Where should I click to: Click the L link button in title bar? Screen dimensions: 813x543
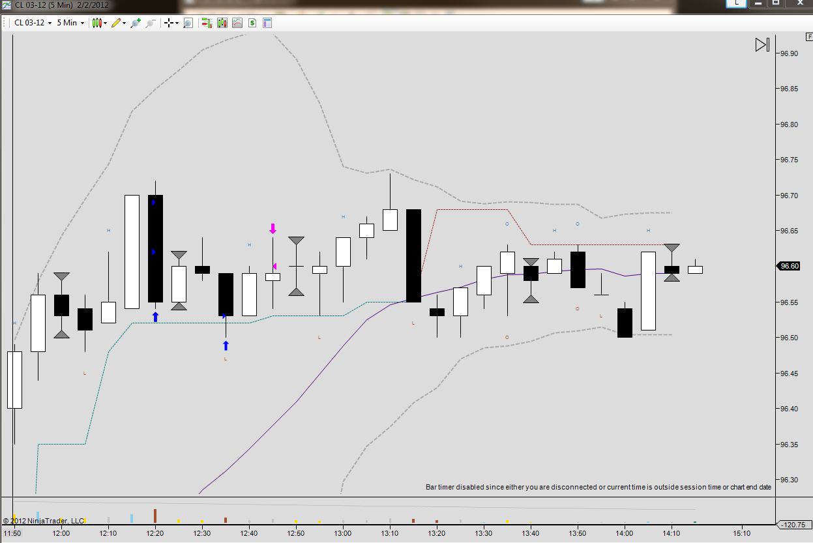[737, 3]
